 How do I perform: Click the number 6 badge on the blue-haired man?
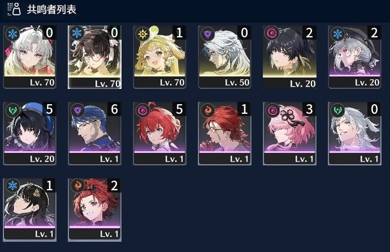pos(114,109)
